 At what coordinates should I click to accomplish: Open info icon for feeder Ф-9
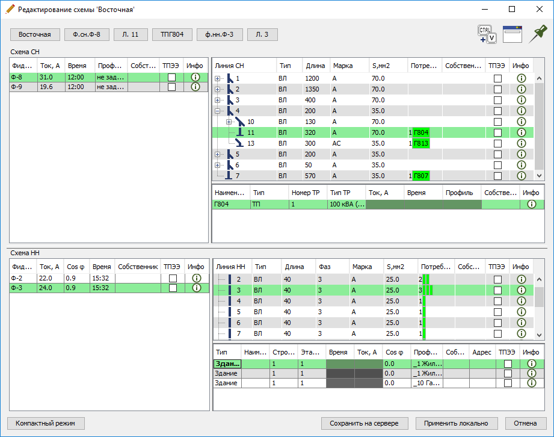[x=195, y=87]
